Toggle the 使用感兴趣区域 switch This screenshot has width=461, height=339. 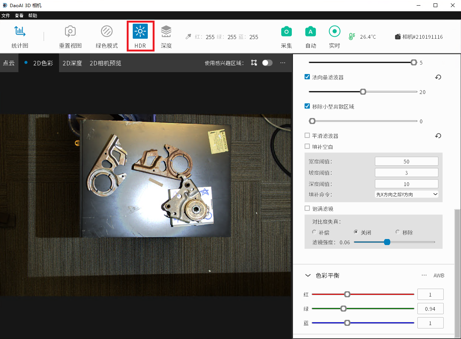click(267, 63)
